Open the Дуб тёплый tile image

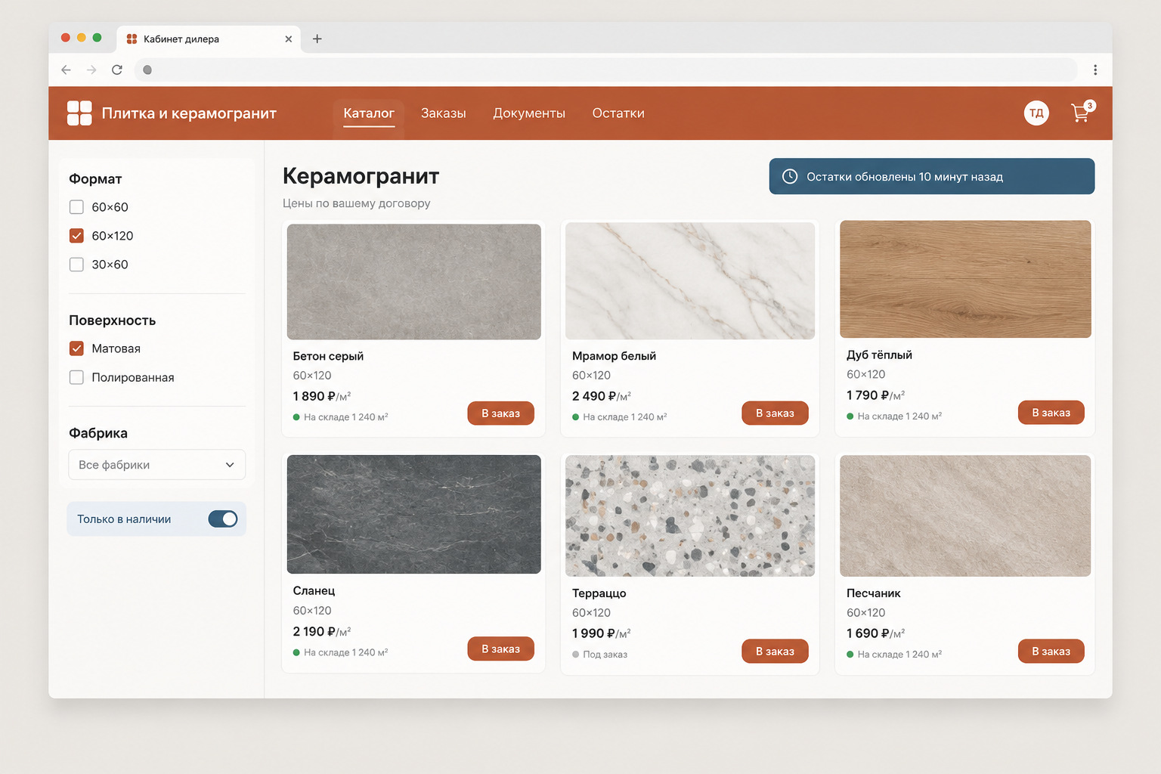pyautogui.click(x=965, y=279)
